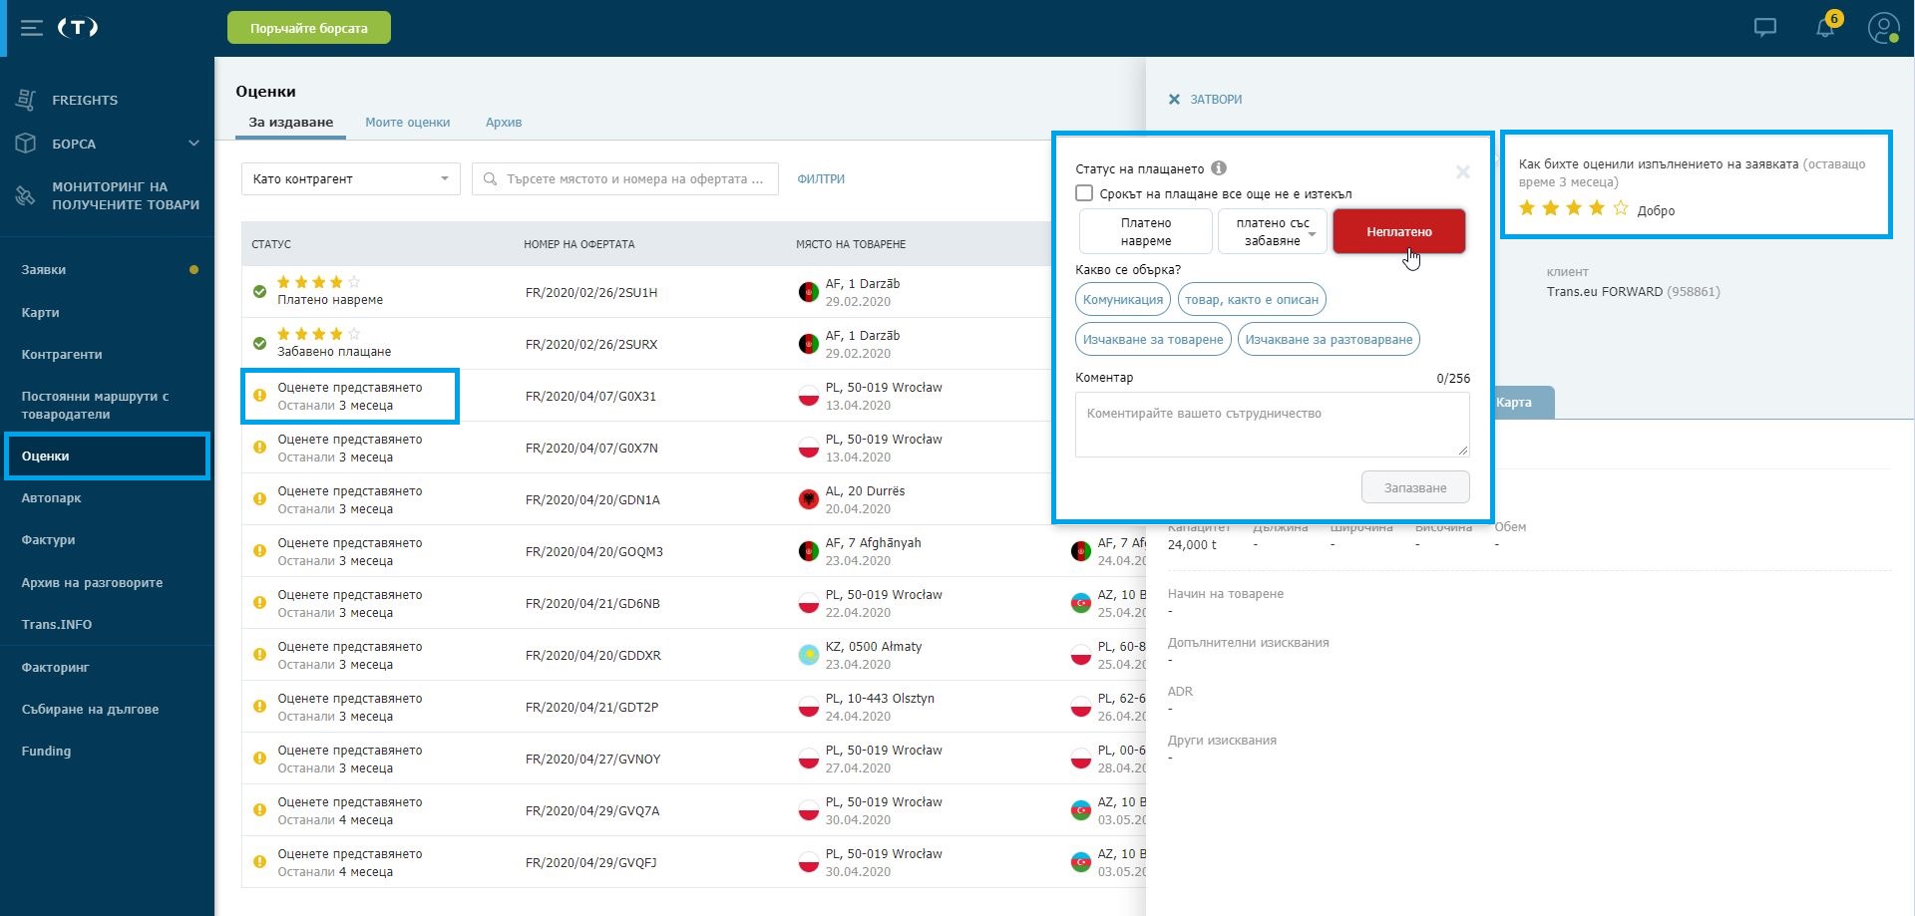Click the Trans.eu logo icon

pyautogui.click(x=78, y=28)
